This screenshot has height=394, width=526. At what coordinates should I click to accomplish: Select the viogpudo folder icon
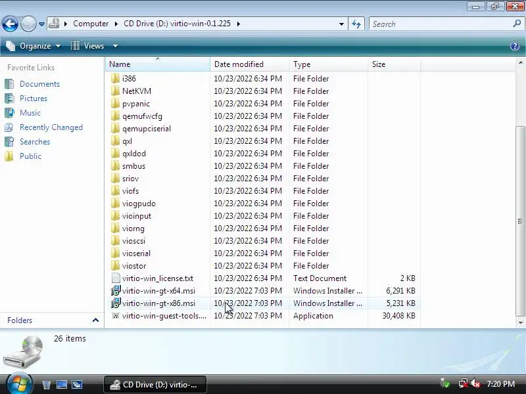click(x=115, y=204)
